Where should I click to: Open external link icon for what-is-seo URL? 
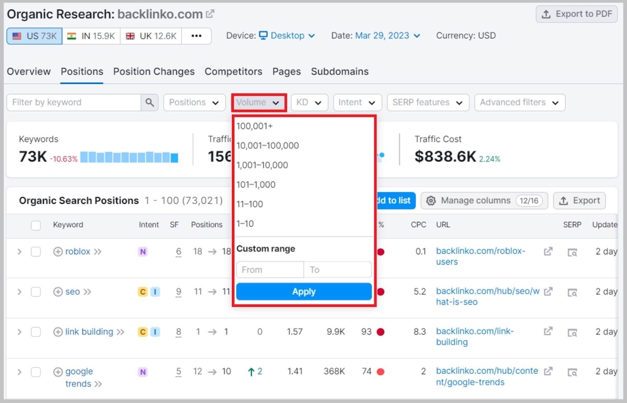click(548, 291)
